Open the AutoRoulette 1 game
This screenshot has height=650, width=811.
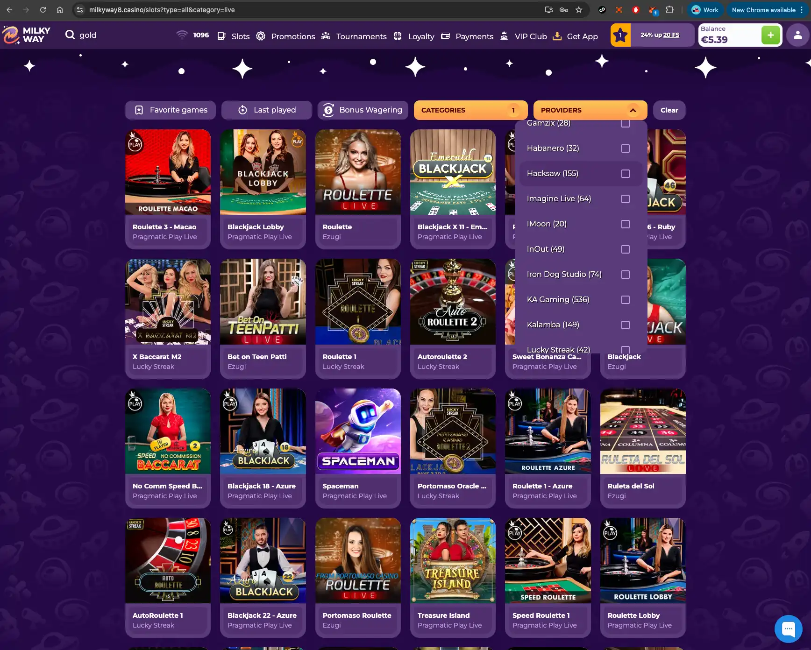pos(168,578)
